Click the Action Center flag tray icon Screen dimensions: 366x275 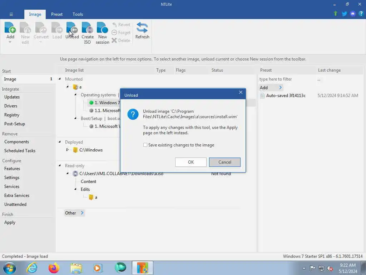[312, 268]
